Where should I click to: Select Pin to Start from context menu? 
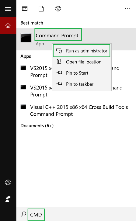82,73
